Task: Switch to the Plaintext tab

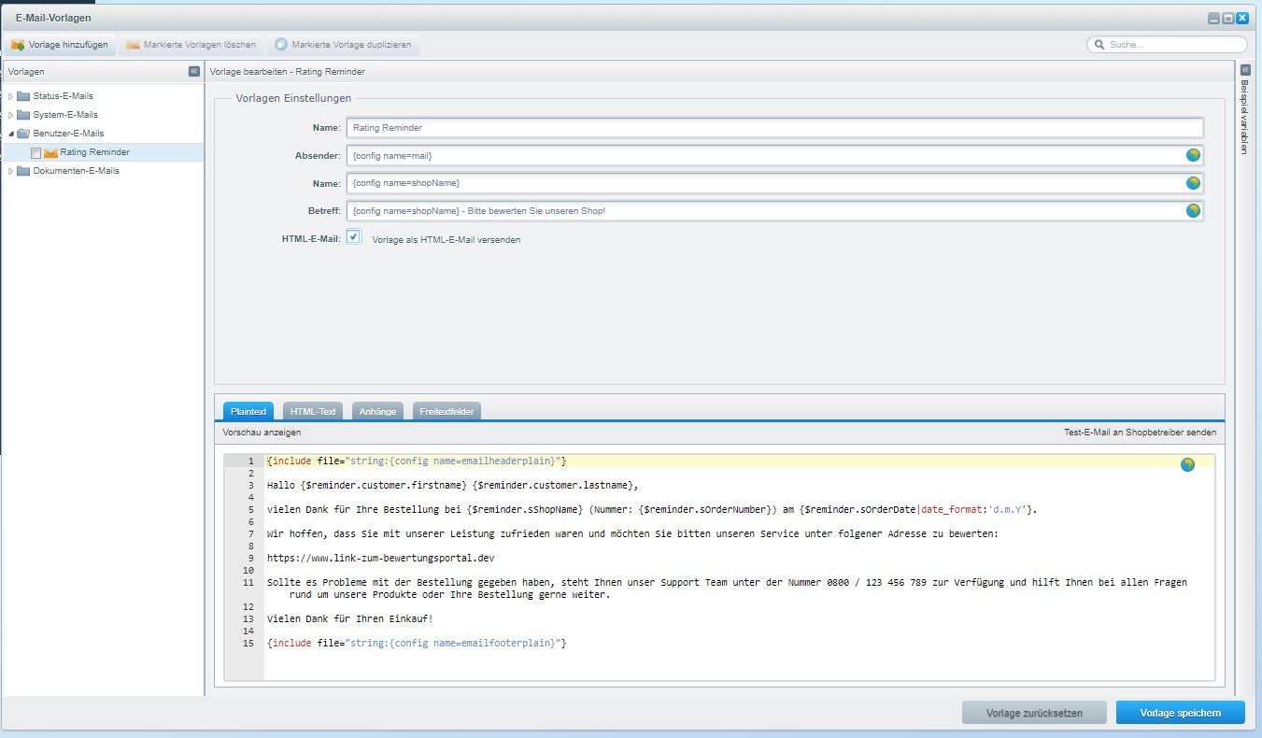Action: 248,411
